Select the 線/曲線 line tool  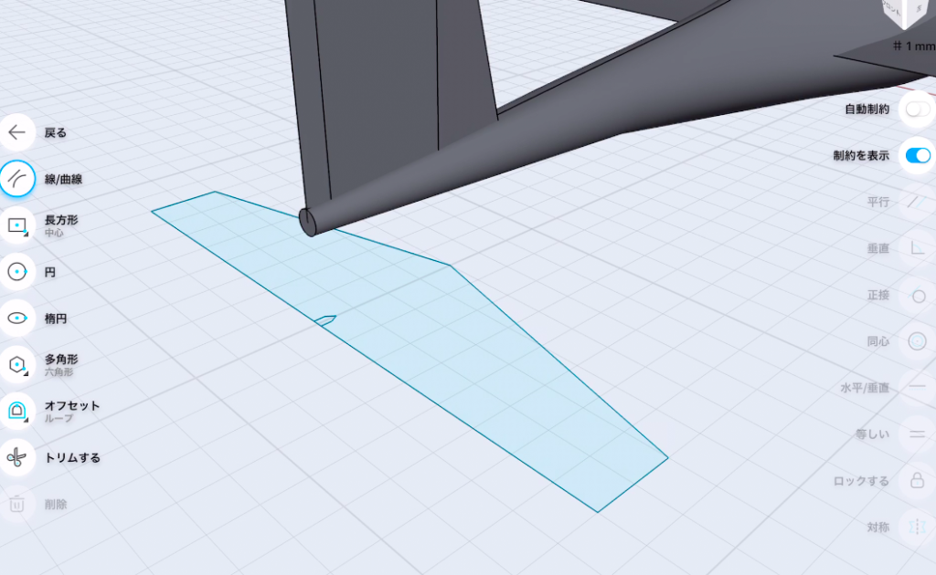[x=17, y=179]
